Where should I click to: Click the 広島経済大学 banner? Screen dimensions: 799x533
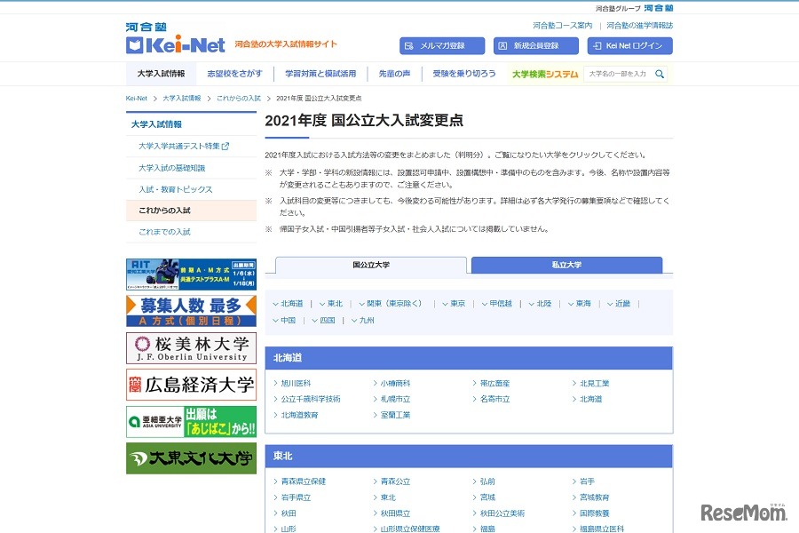click(x=191, y=385)
